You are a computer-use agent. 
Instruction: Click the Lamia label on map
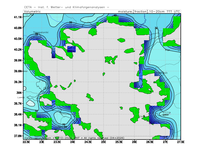[x=21, y=97]
